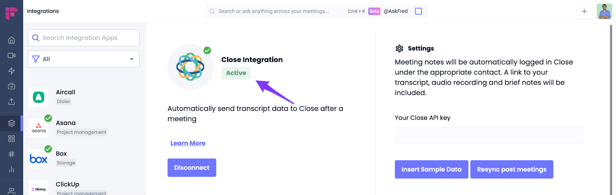The width and height of the screenshot is (616, 195).
Task: Select Asana integration entry
Action: [84, 127]
